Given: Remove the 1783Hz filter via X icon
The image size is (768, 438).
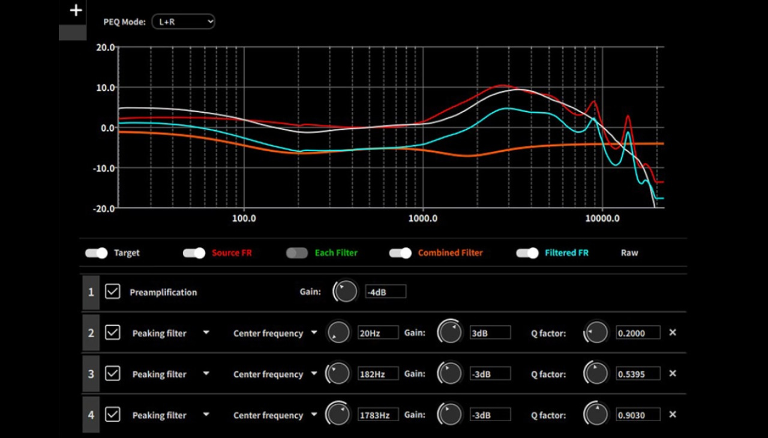Looking at the screenshot, I should [x=673, y=414].
